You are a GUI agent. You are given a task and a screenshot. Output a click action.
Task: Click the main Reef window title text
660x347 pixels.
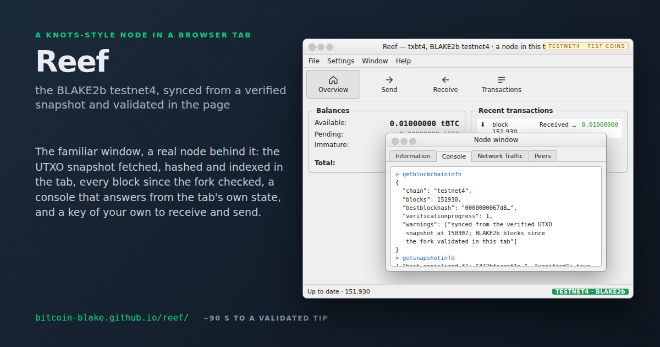click(464, 46)
